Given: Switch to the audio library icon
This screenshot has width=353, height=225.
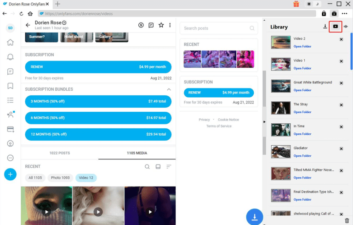Looking at the screenshot, I should coord(346,27).
